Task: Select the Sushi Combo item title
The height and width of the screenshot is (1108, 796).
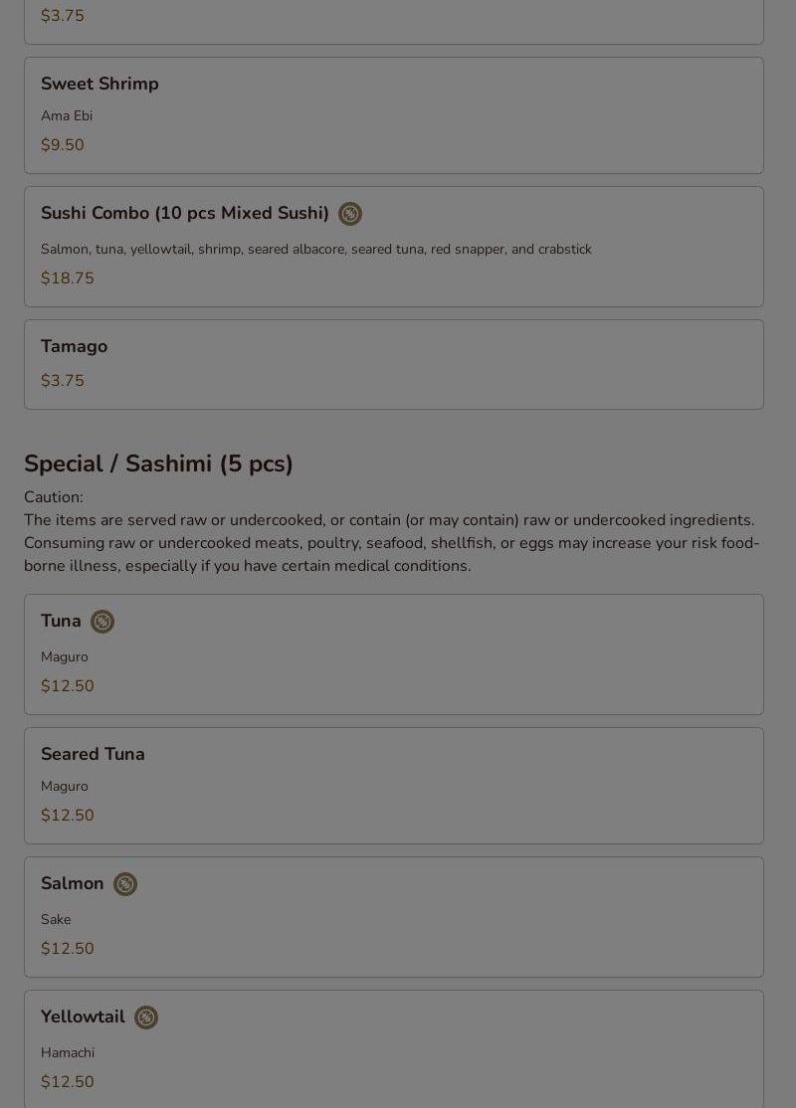Action: [x=185, y=213]
